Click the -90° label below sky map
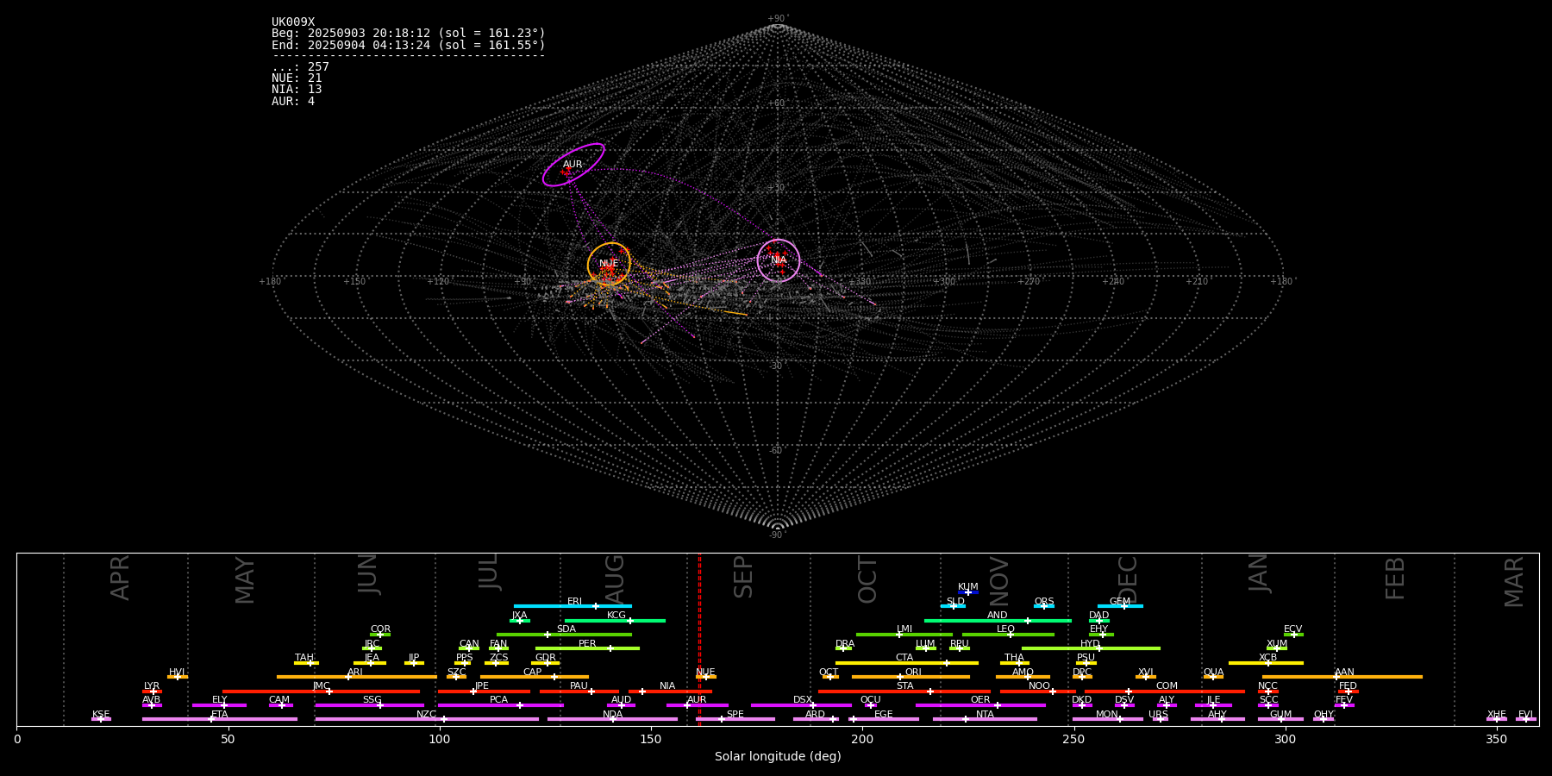This screenshot has width=1552, height=776. pos(778,535)
